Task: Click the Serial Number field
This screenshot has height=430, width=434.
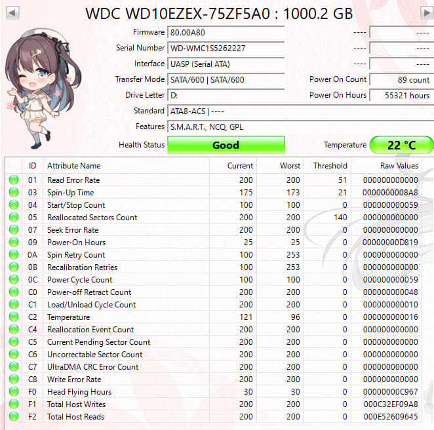Action: (x=226, y=48)
